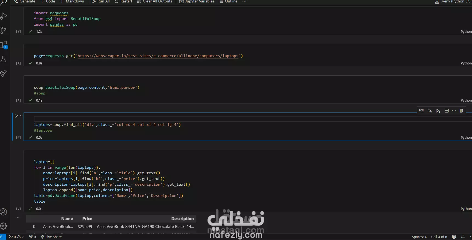Open the remote window indicator in status bar

[3, 237]
